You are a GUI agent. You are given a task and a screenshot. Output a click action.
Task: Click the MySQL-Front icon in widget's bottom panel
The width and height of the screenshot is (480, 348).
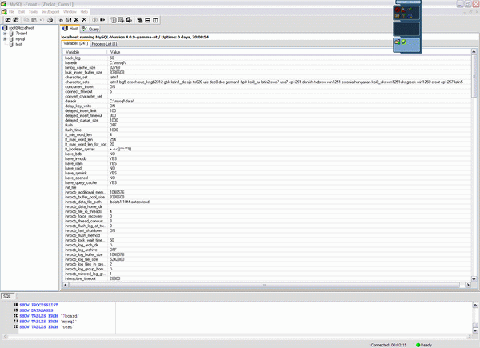tap(398, 42)
